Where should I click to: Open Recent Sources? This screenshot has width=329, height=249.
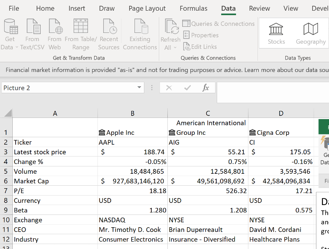tap(108, 33)
